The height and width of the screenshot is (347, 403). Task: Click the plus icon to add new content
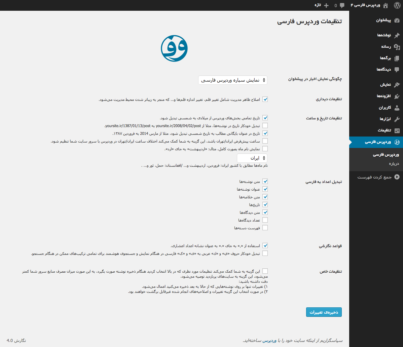[x=326, y=5]
